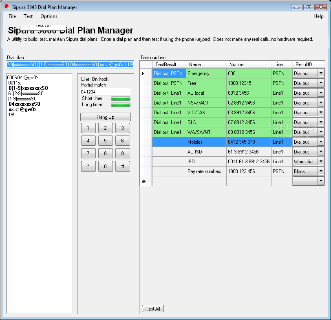Click number cell 0011 61 3 8912 3456
This screenshot has width=331, height=320.
point(249,162)
